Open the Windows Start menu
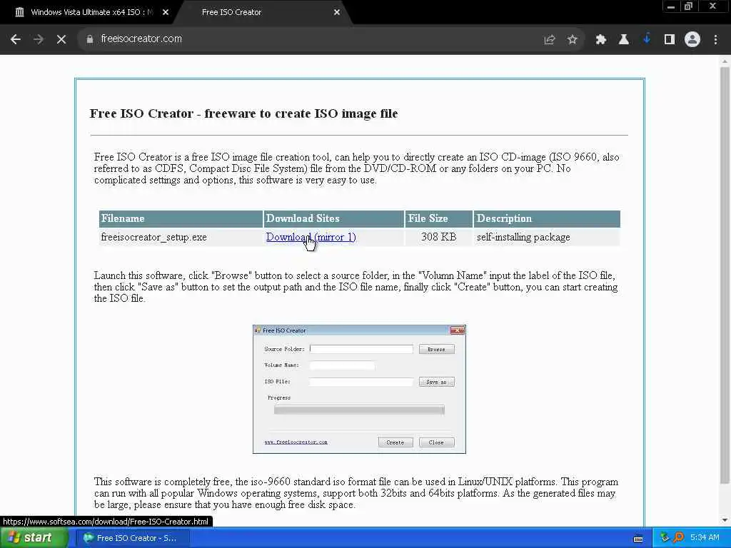This screenshot has height=548, width=731. coord(34,538)
